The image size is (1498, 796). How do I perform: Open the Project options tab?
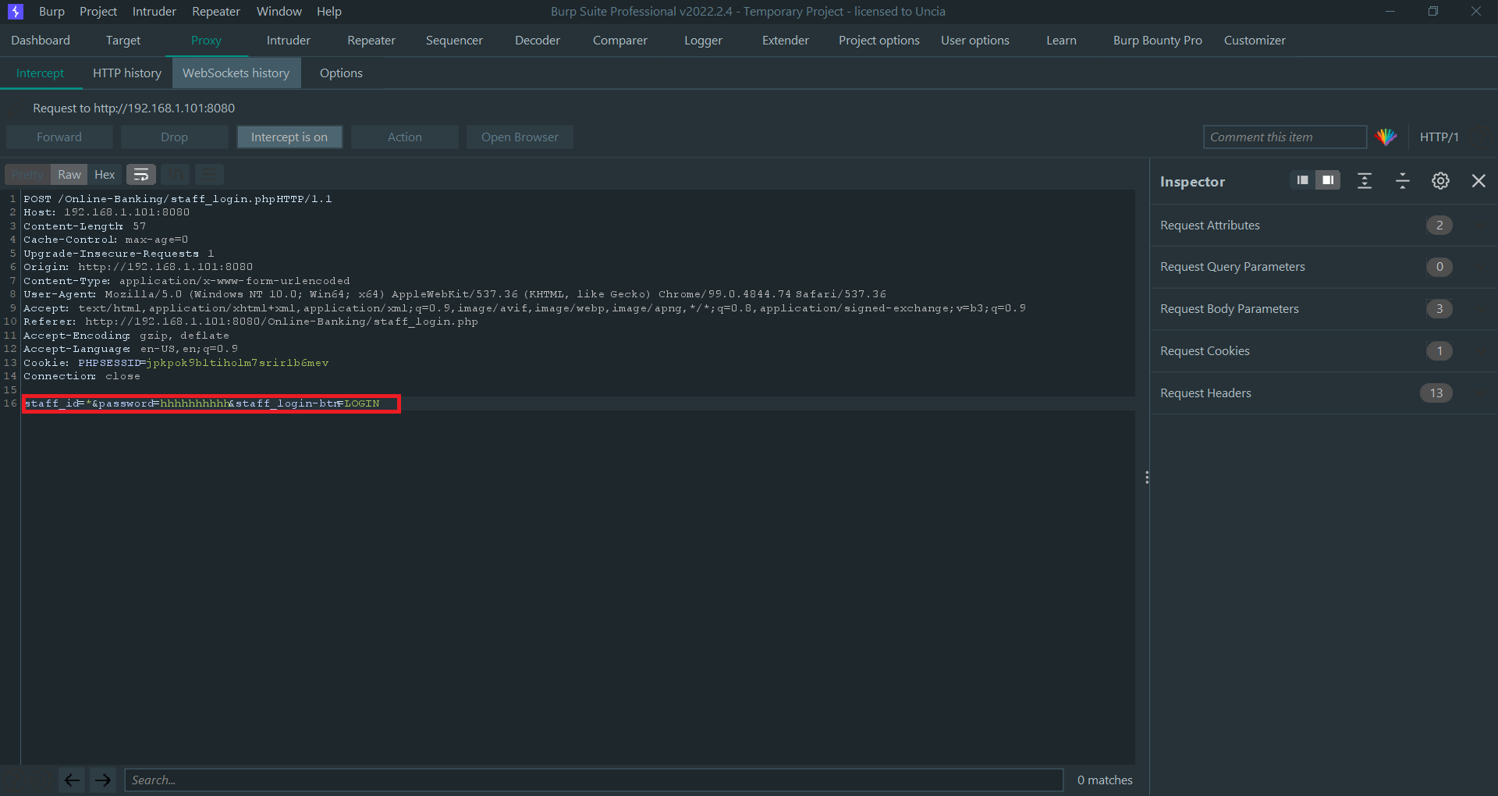point(879,41)
